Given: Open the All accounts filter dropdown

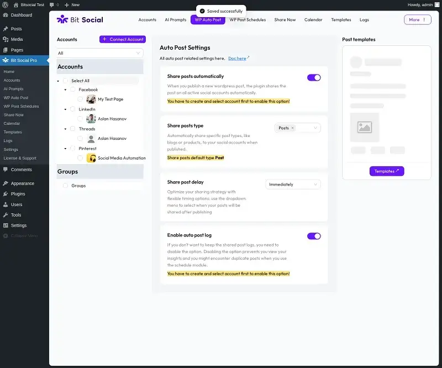Looking at the screenshot, I should 100,53.
